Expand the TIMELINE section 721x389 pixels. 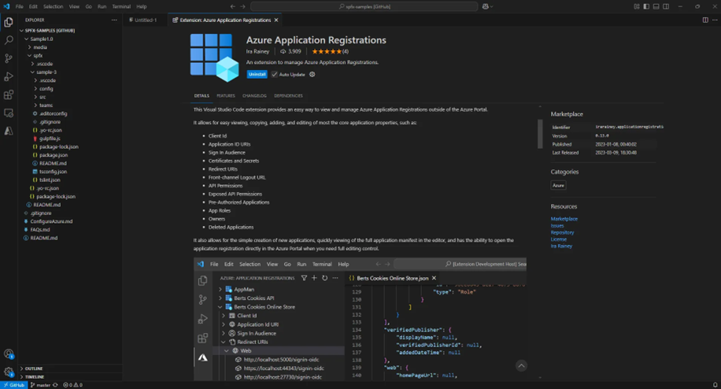tap(34, 376)
